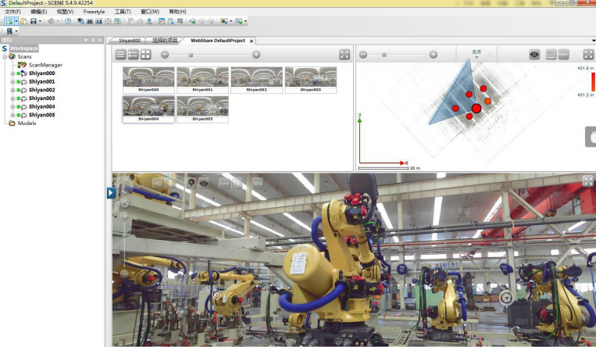Toggle the eye icon in the panorama toolbar
Screen dimensions: 596x347
point(204,183)
